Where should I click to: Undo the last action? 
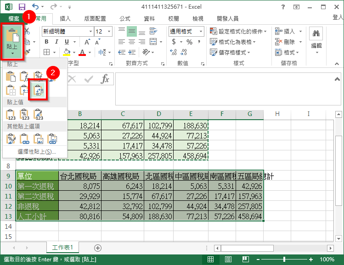tap(35, 7)
